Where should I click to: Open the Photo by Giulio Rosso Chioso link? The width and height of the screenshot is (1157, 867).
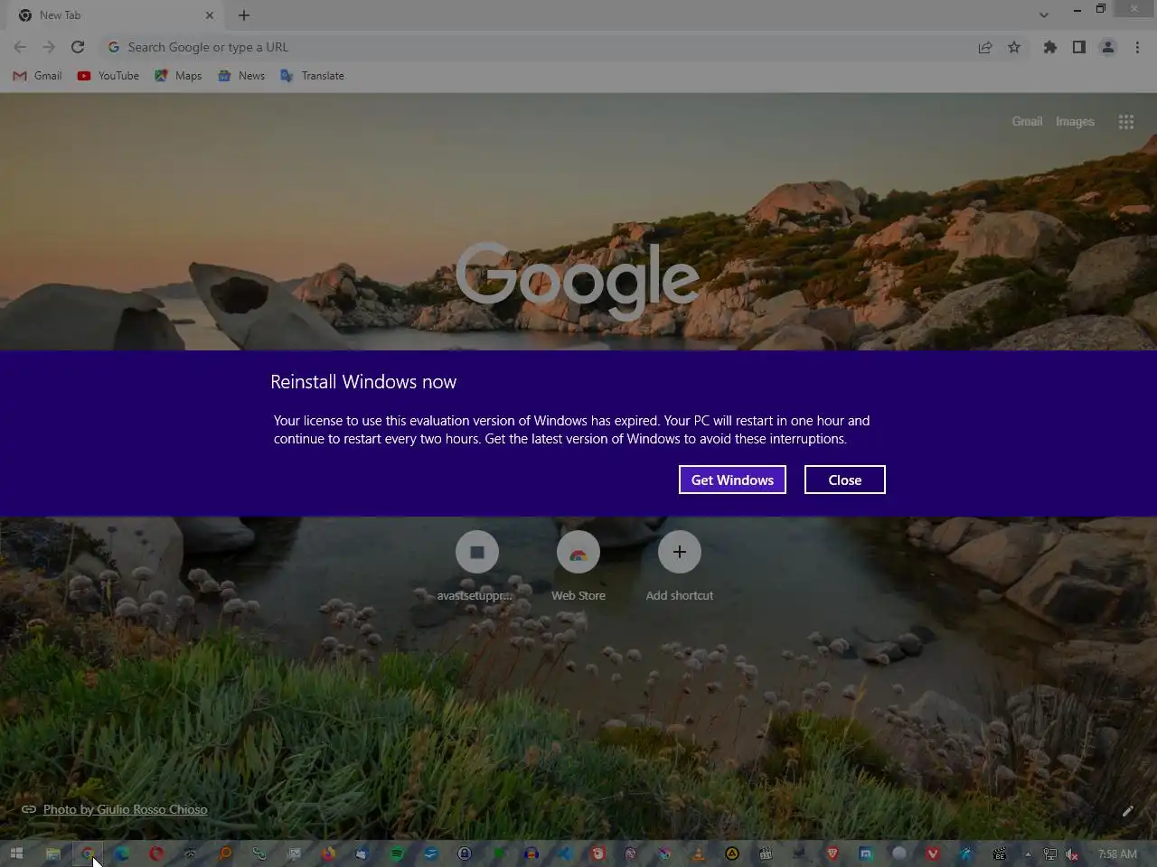pos(125,809)
